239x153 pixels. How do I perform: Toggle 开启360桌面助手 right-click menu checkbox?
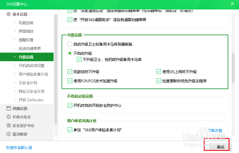click(70, 20)
